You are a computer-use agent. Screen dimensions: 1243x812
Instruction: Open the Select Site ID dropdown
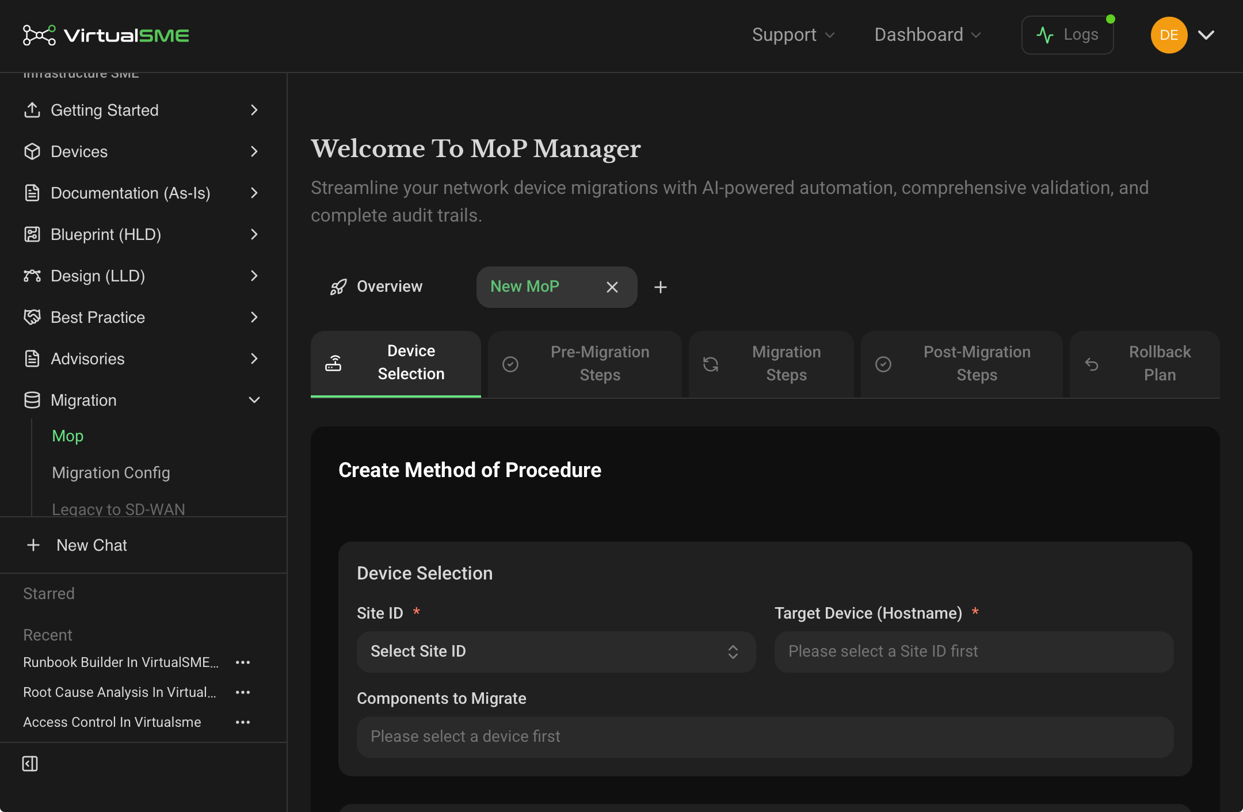pyautogui.click(x=556, y=651)
